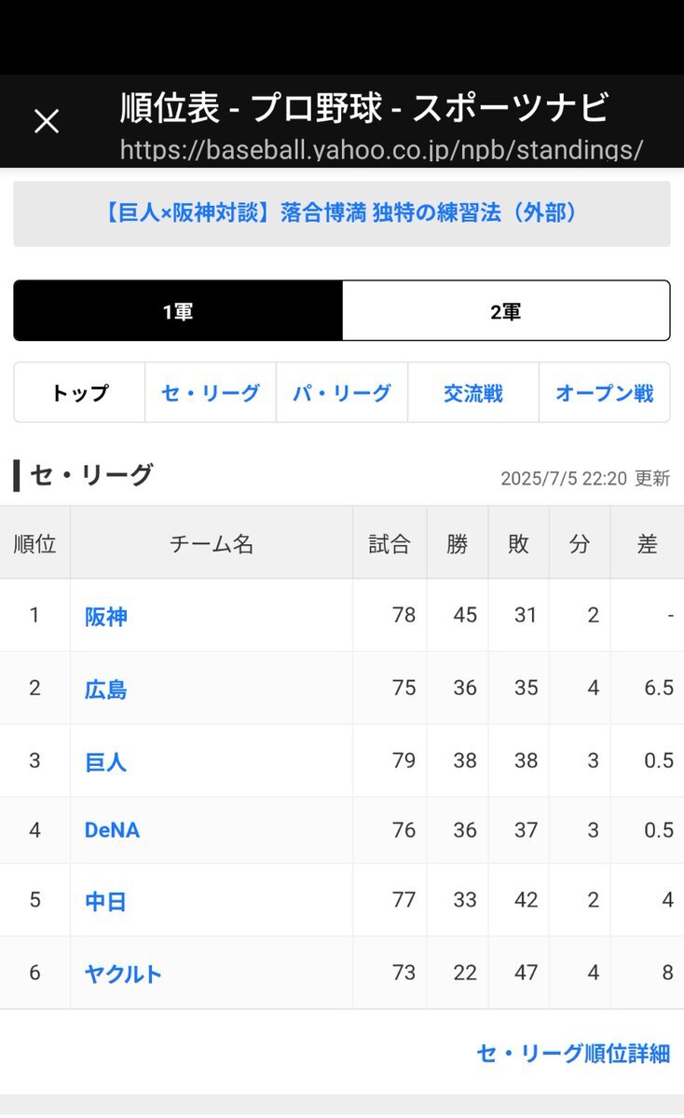Image resolution: width=684 pixels, height=1118 pixels.
Task: Select the オープン戦 tab
Action: coord(605,393)
